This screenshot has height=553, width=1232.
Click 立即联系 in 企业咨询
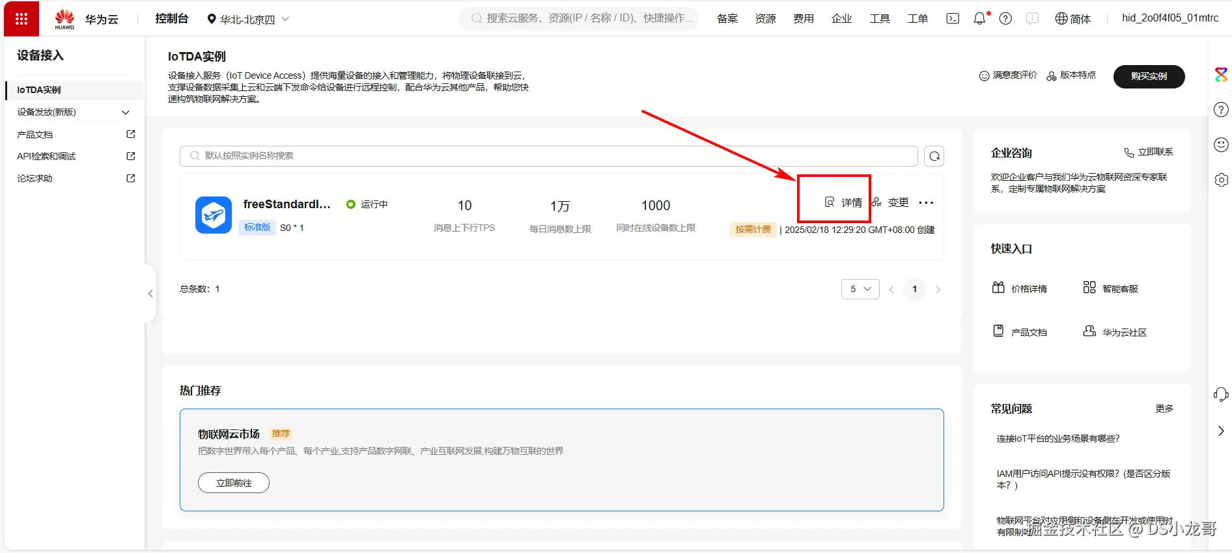pyautogui.click(x=1149, y=152)
